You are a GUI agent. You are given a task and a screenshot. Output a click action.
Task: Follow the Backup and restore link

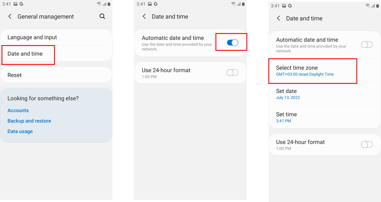click(29, 121)
